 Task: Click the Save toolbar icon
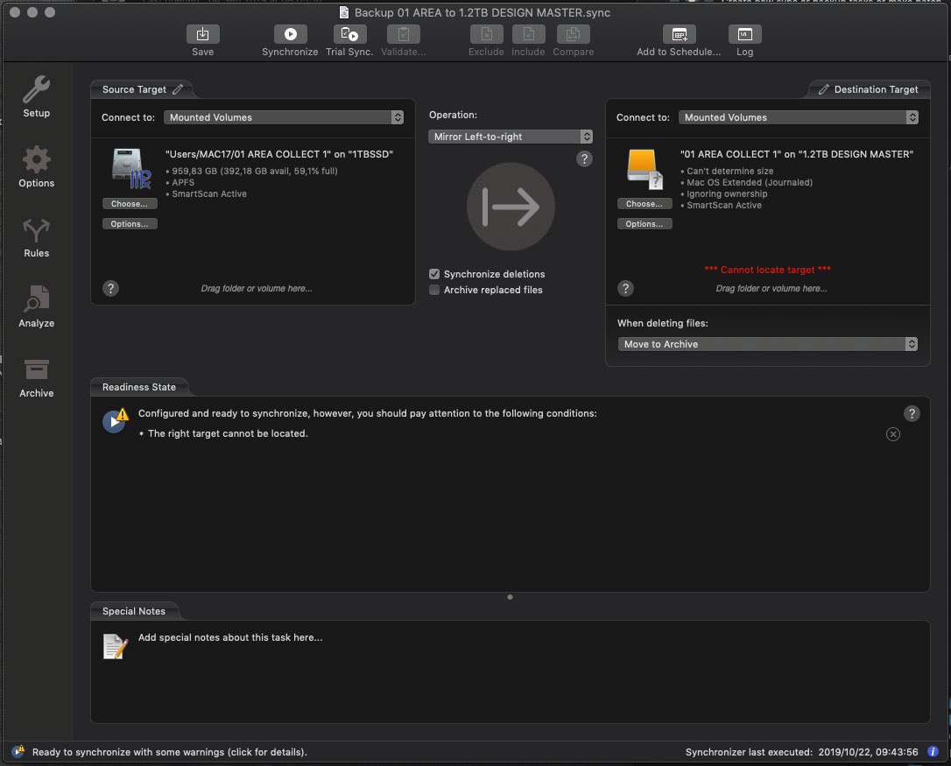[x=202, y=35]
